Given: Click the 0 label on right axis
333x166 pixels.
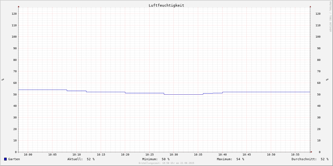Looking at the screenshot, I should (x=320, y=152).
